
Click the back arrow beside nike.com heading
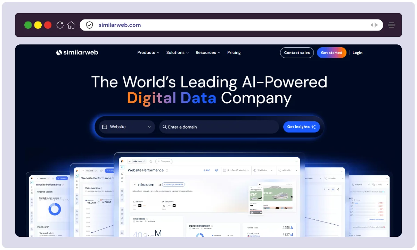[x=134, y=185]
